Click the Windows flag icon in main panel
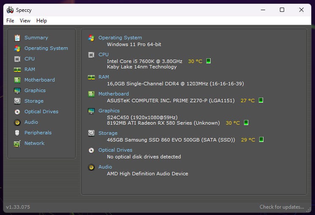 click(x=91, y=38)
